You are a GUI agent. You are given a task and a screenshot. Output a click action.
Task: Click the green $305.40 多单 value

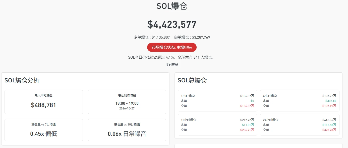(x=331, y=101)
